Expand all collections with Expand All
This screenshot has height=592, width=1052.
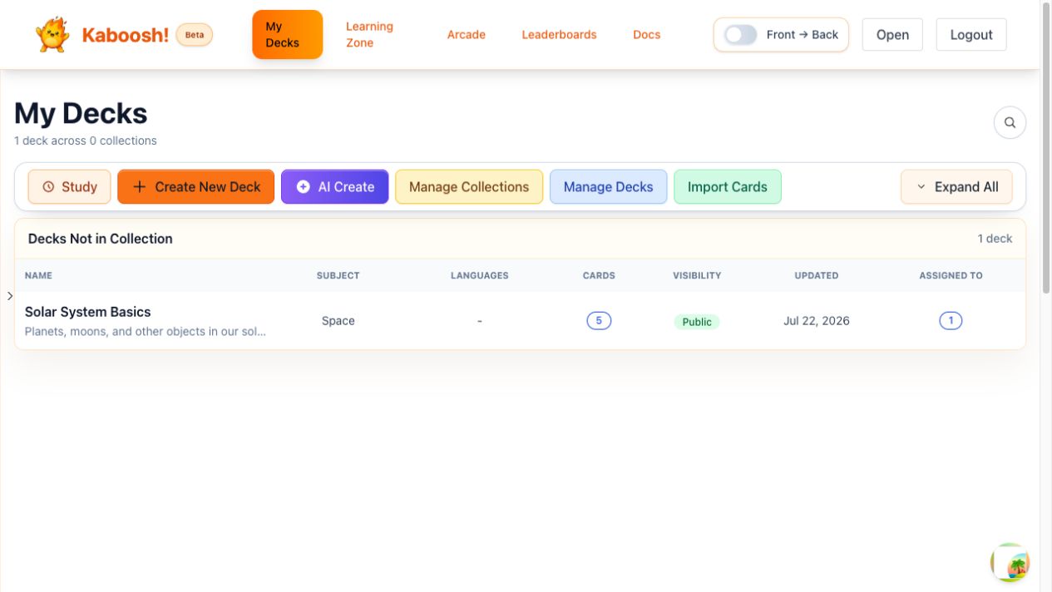coord(956,187)
